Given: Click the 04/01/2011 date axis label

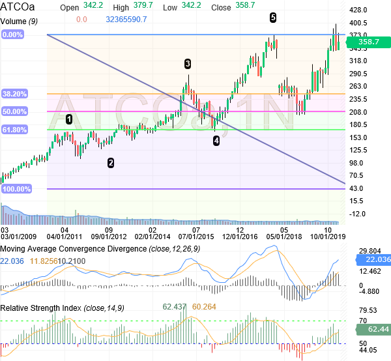Looking at the screenshot, I should pyautogui.click(x=65, y=237).
